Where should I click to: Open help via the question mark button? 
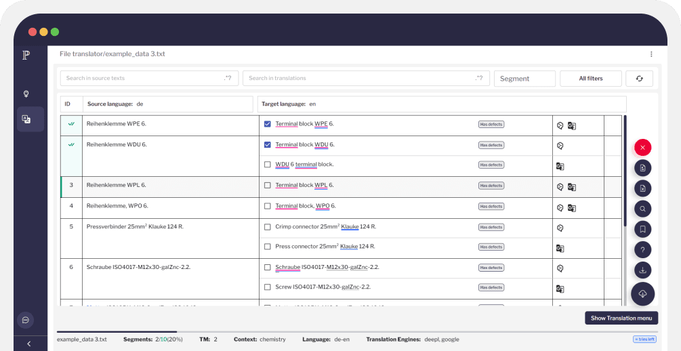pyautogui.click(x=643, y=249)
